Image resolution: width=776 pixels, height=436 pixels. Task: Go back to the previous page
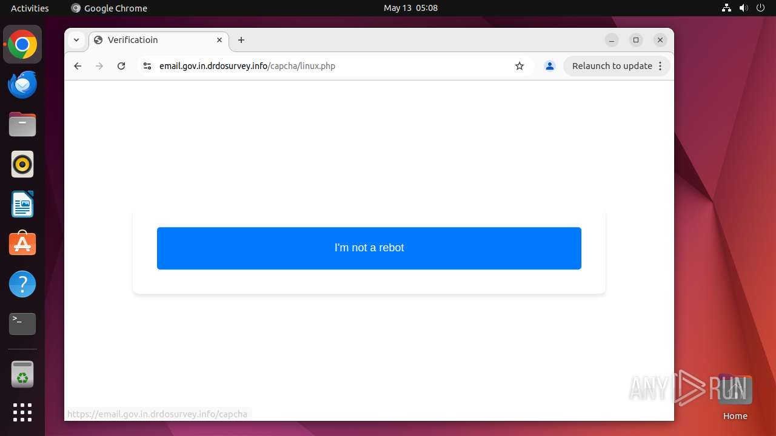tap(78, 66)
